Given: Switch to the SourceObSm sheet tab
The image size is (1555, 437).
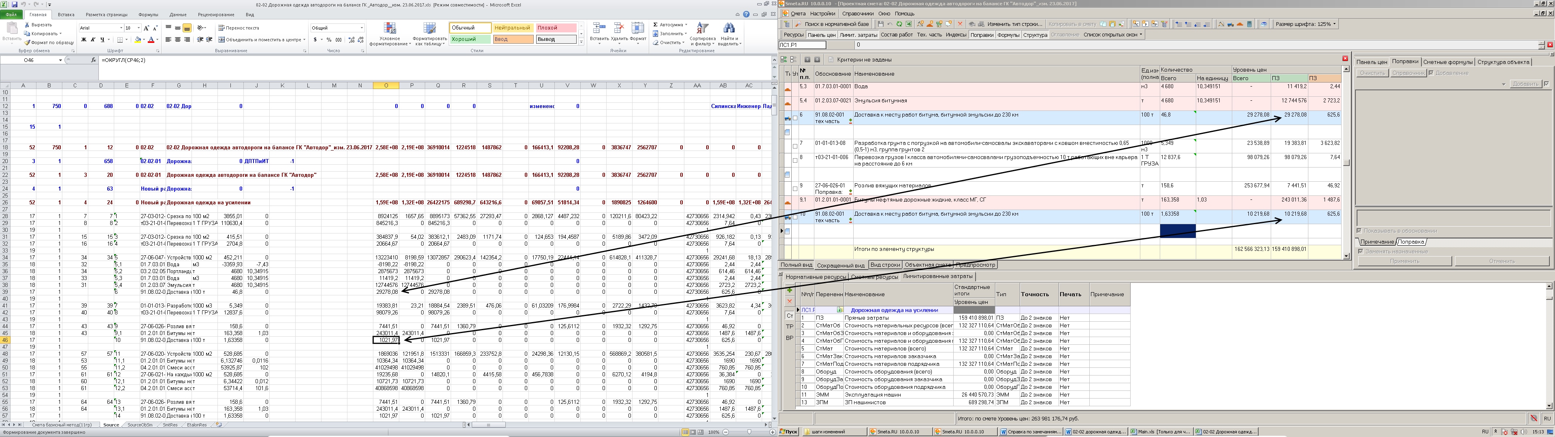Looking at the screenshot, I should click(x=139, y=425).
